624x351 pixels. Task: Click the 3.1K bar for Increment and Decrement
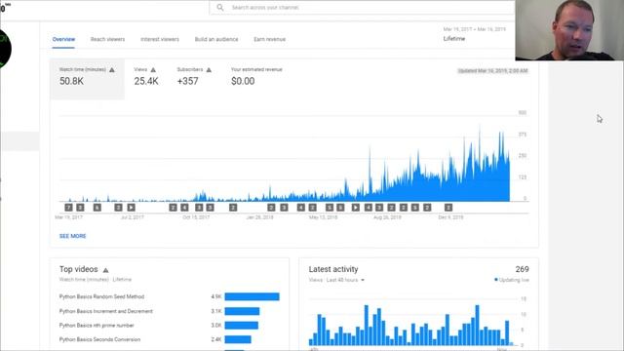[x=242, y=311]
